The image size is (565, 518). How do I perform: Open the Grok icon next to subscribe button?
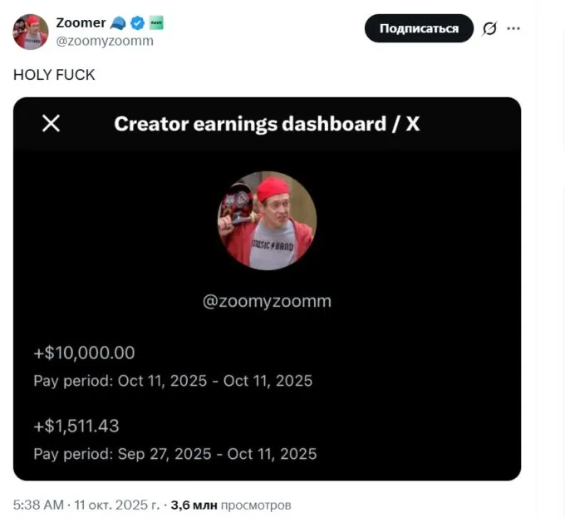tap(489, 28)
